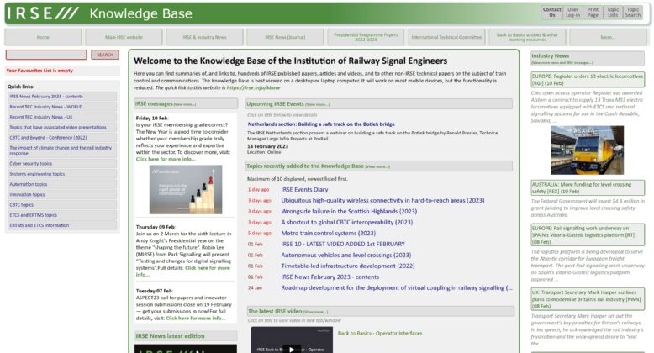The image size is (654, 353).
Task: View more Upcoming IRSE Events
Action: 317,104
